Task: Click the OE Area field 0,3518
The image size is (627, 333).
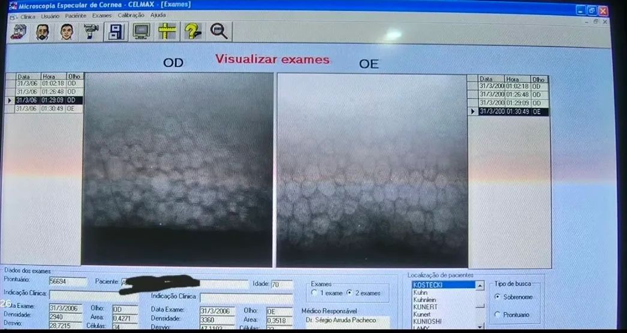Action: [x=279, y=320]
